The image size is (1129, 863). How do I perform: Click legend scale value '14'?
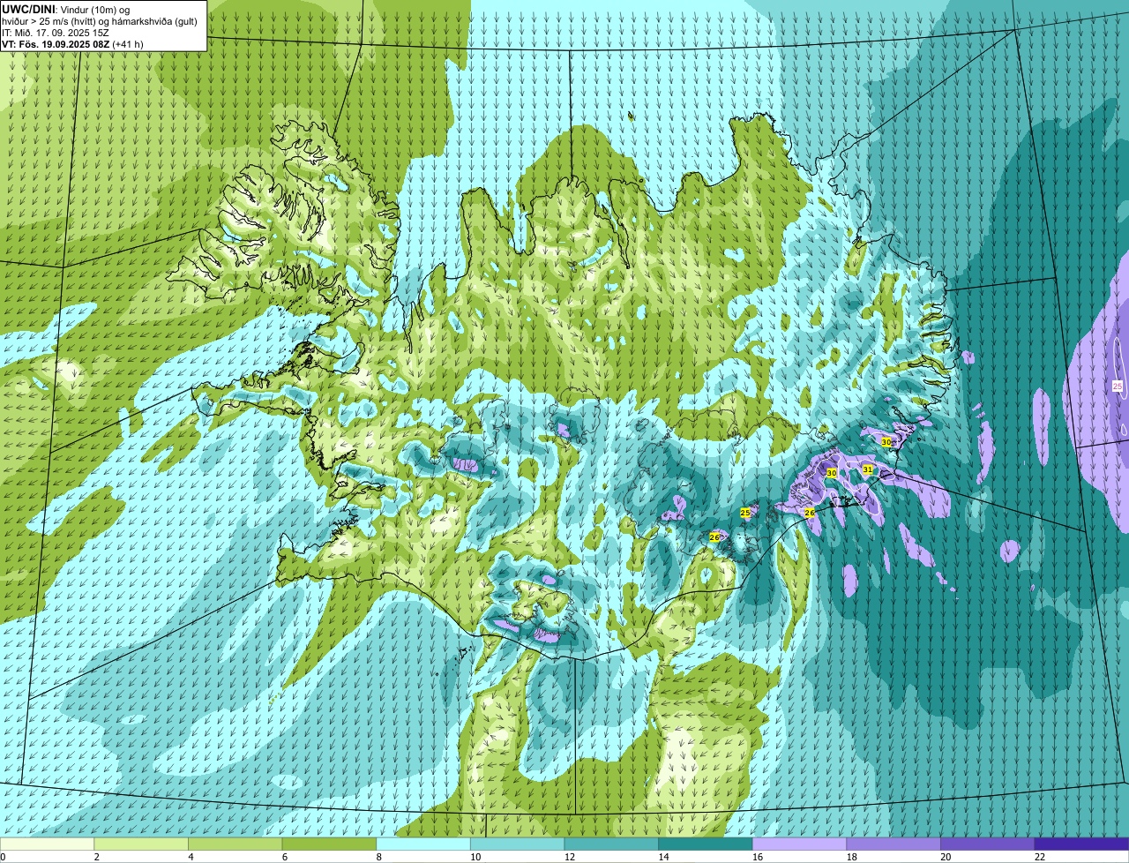[664, 857]
